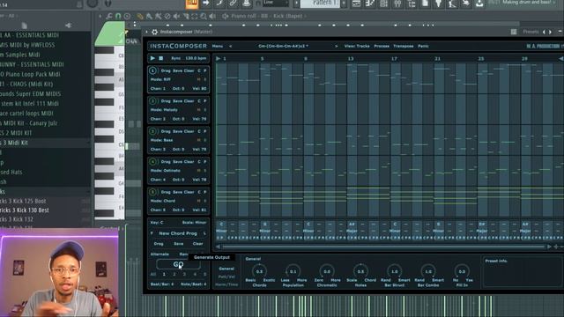Mute the Melody track with M
Screen dimensions: 564x317
(198, 110)
